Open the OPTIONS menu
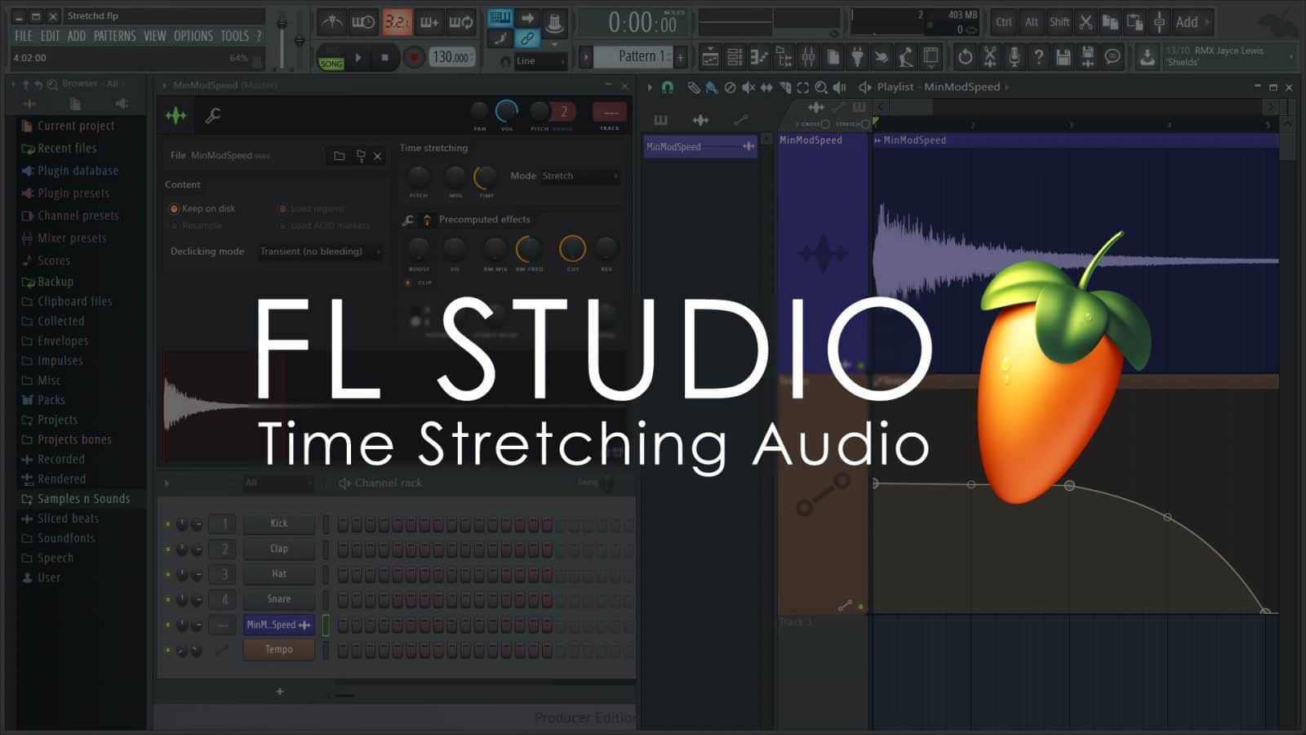 [193, 36]
